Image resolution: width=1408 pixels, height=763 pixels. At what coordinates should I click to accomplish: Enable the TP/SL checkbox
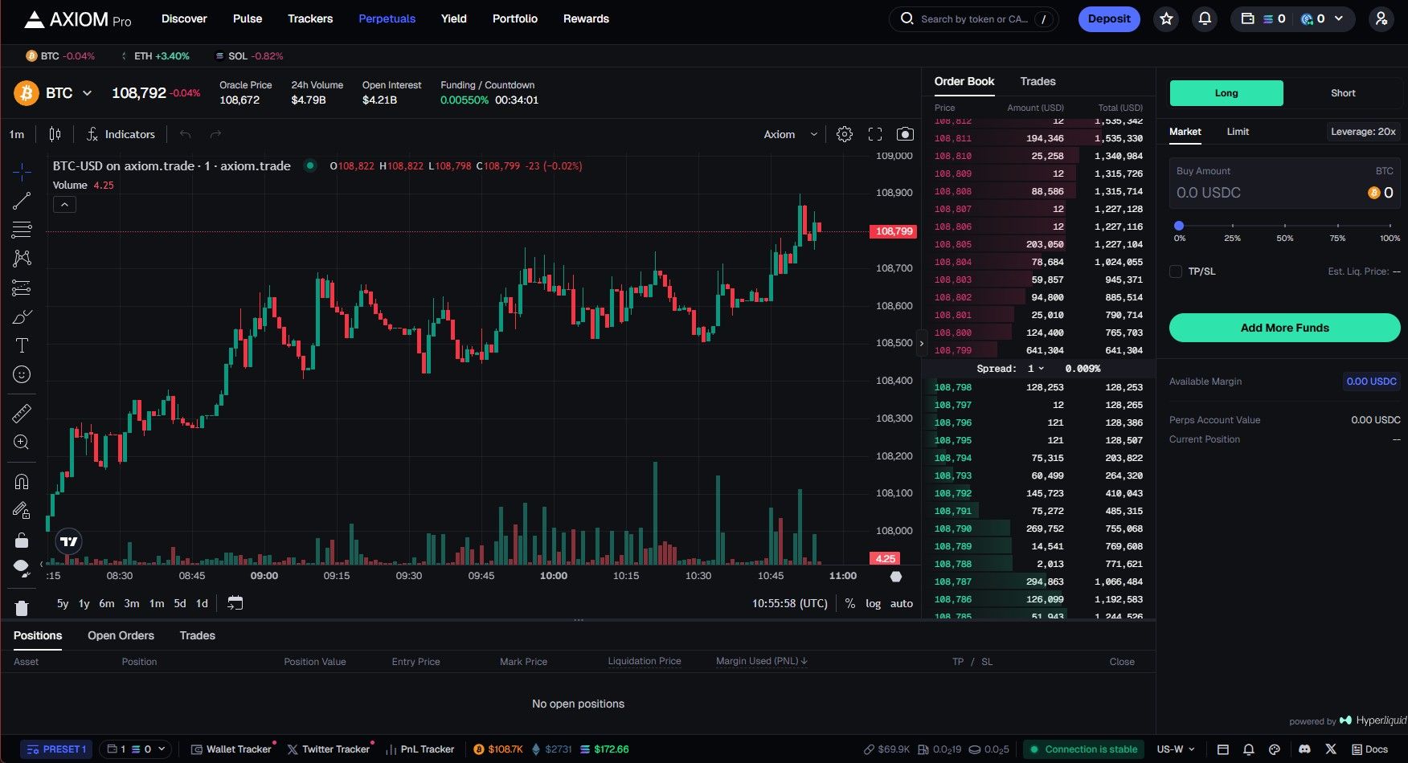tap(1176, 271)
